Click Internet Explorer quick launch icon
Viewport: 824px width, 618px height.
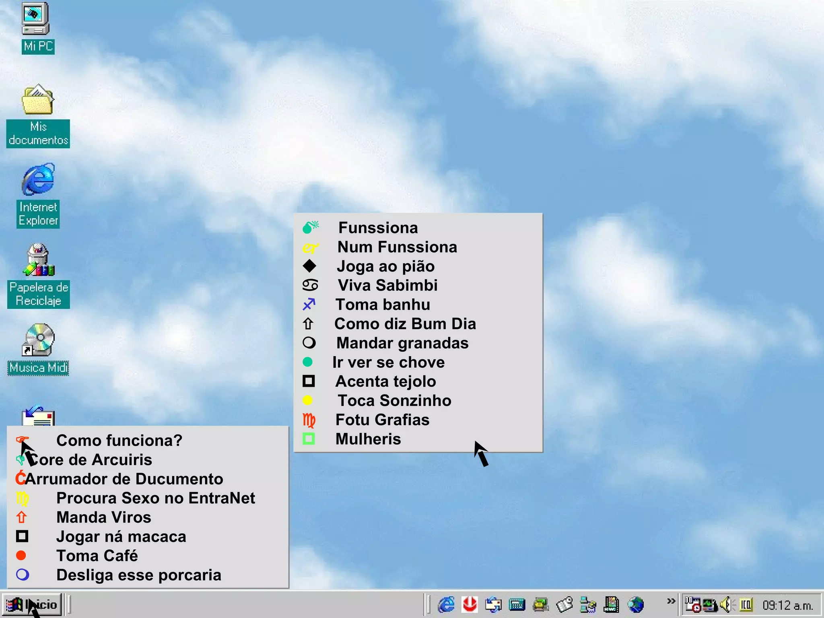coord(446,605)
